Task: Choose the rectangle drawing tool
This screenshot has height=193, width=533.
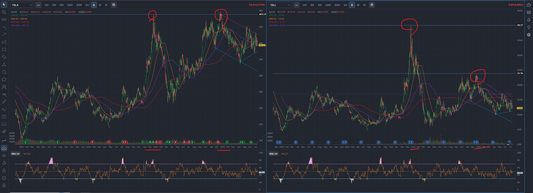Action: (x=4, y=49)
